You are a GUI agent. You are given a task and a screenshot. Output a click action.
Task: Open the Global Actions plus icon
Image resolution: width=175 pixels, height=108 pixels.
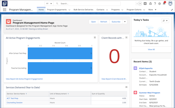[x=145, y=3]
